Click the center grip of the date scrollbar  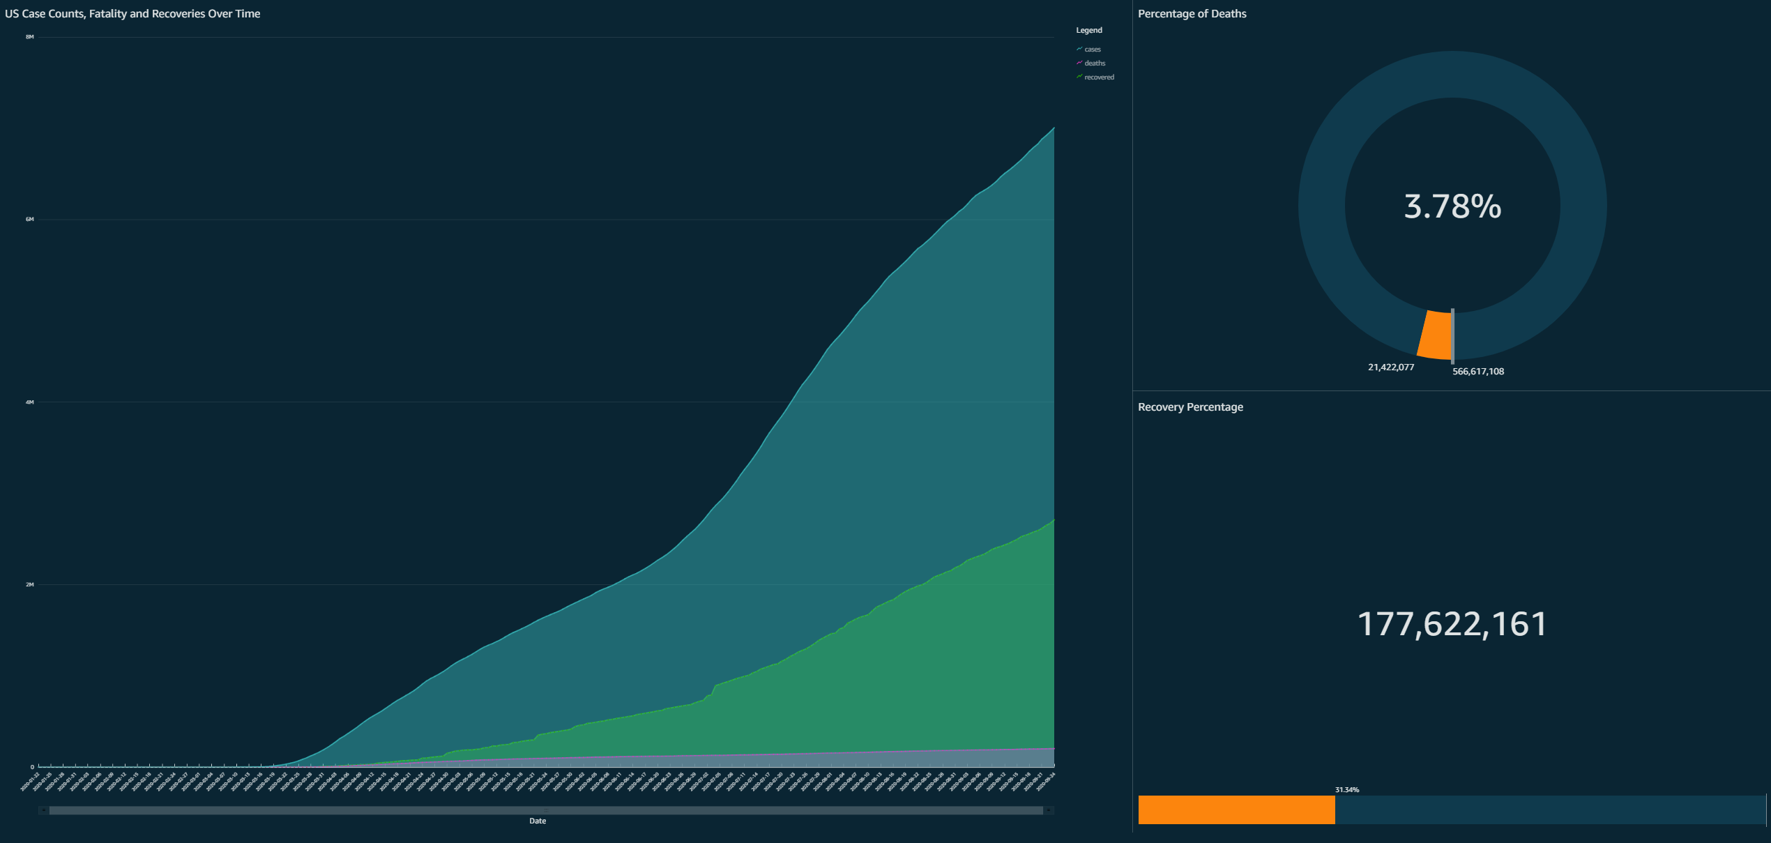click(546, 810)
